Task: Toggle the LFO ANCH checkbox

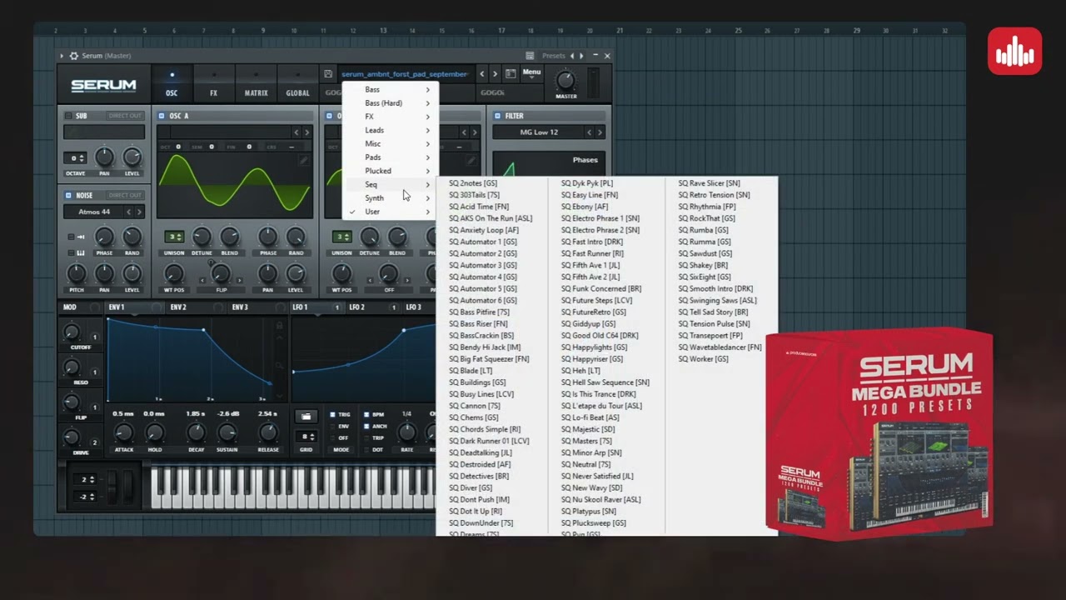Action: click(367, 426)
